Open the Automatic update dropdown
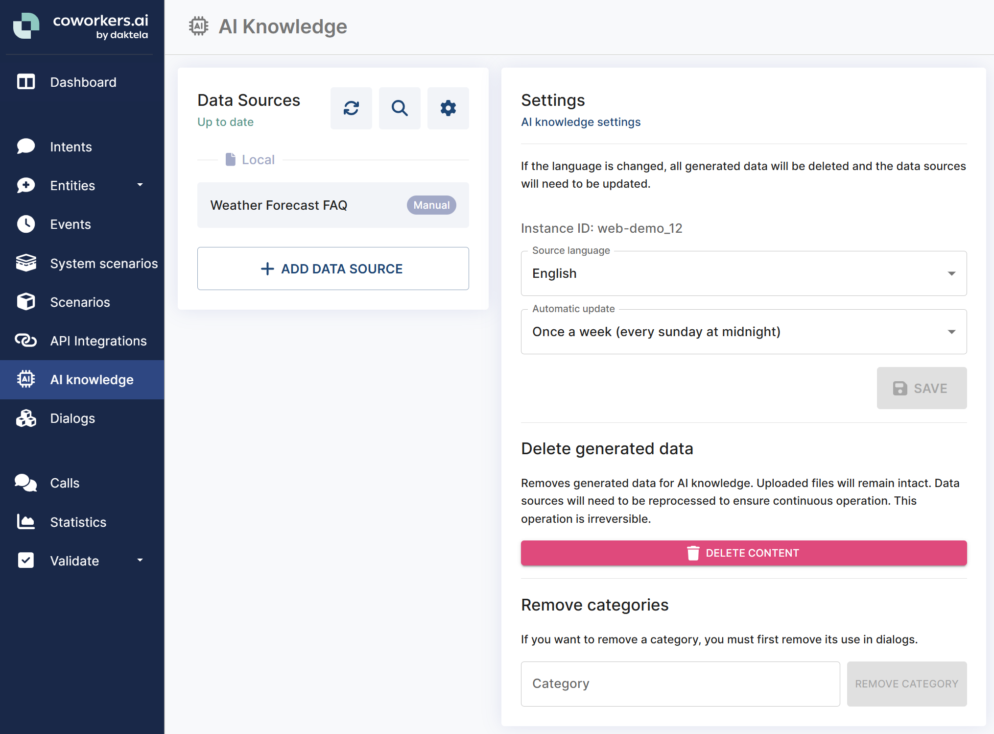994x734 pixels. click(743, 332)
